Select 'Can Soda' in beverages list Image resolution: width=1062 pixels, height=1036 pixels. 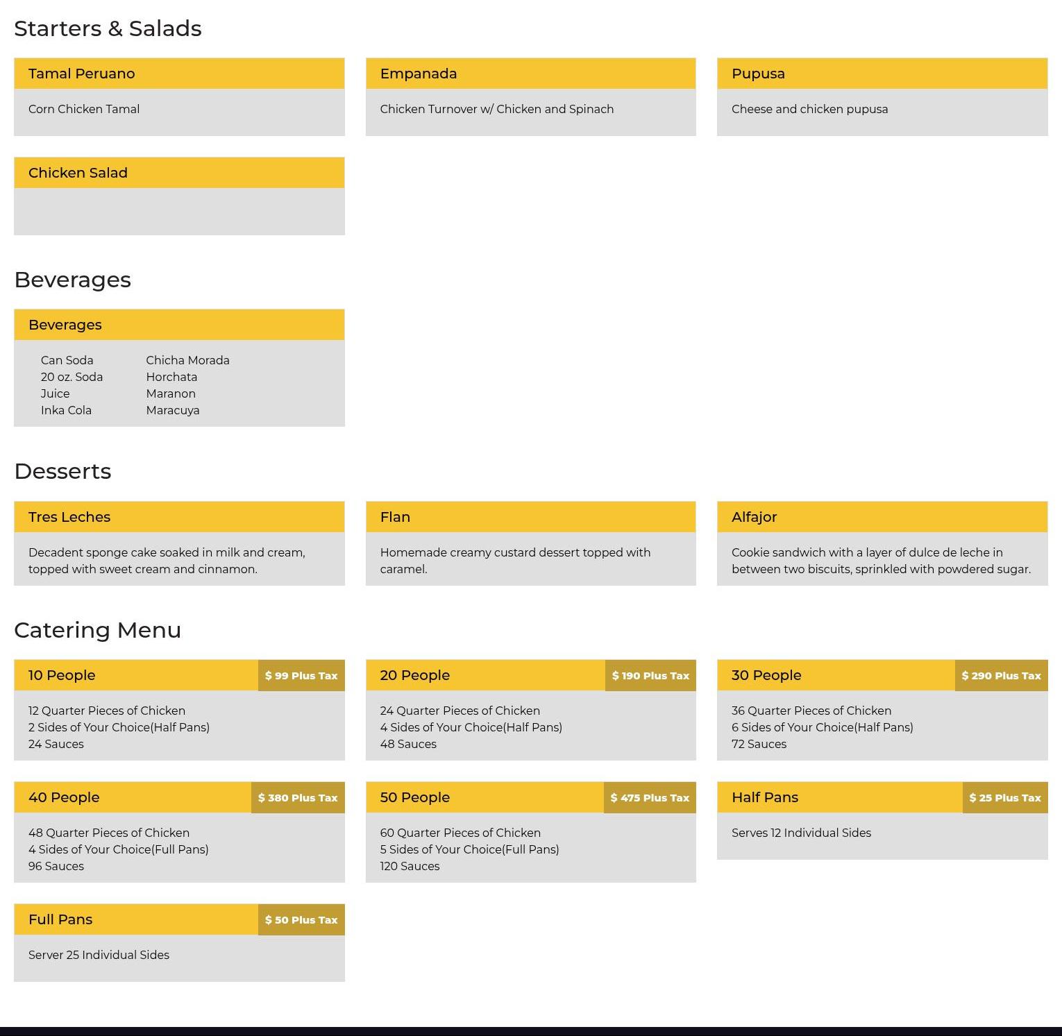(x=67, y=360)
